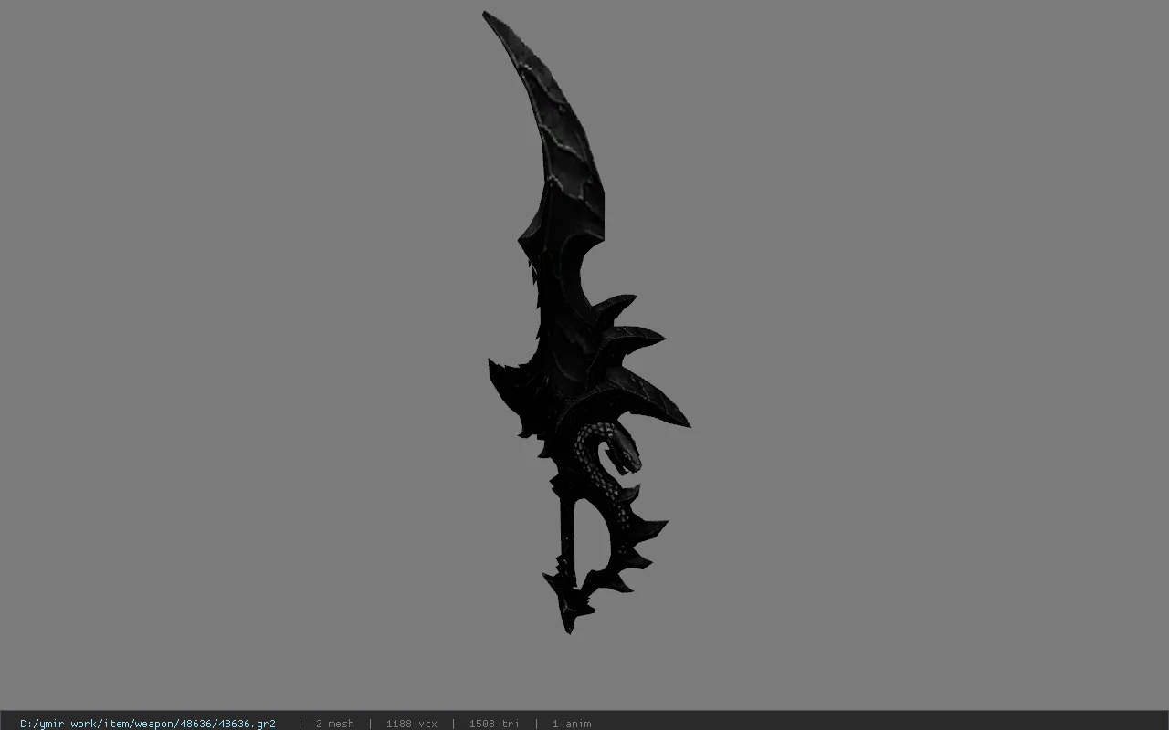1169x730 pixels.
Task: Click the '1508 tri' triangle count
Action: tap(494, 724)
